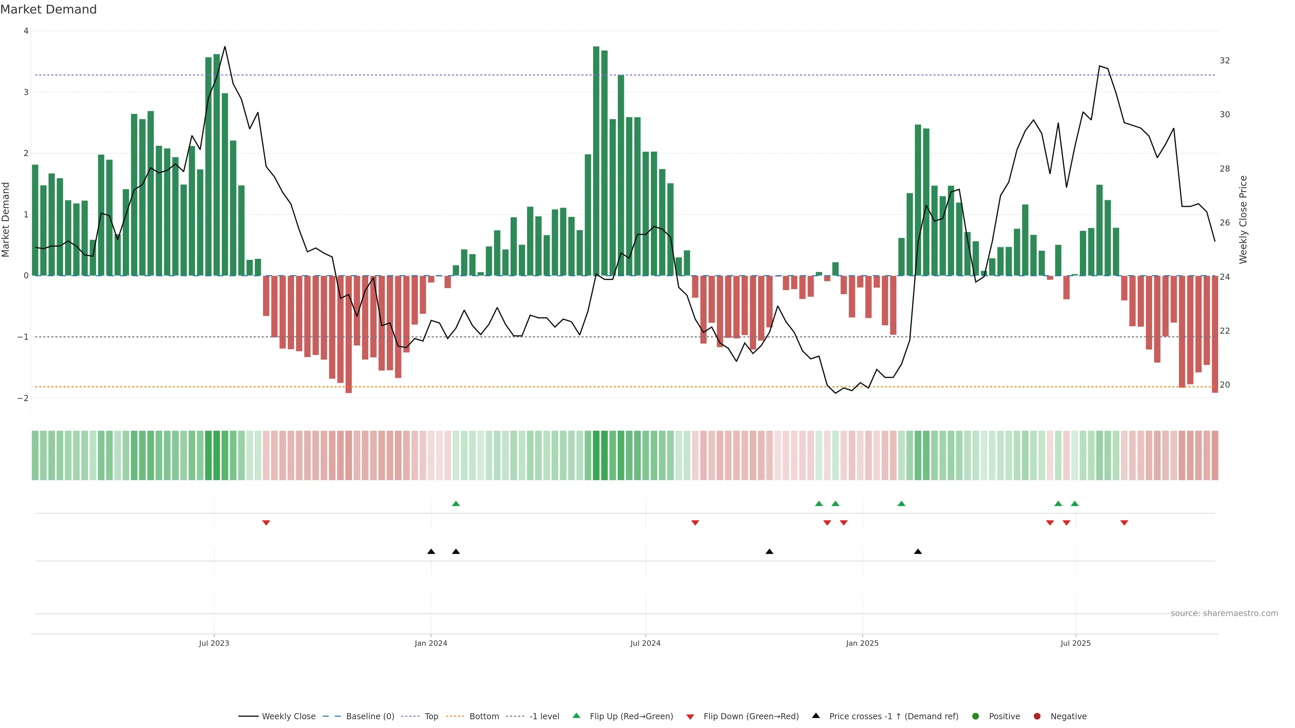Select the first red Flip Down marker
Screen dimensions: 1295x728
[x=266, y=523]
